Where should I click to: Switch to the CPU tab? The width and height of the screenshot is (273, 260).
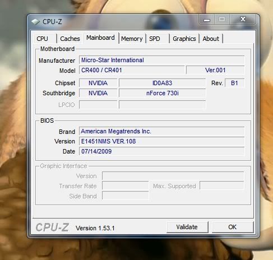(45, 39)
